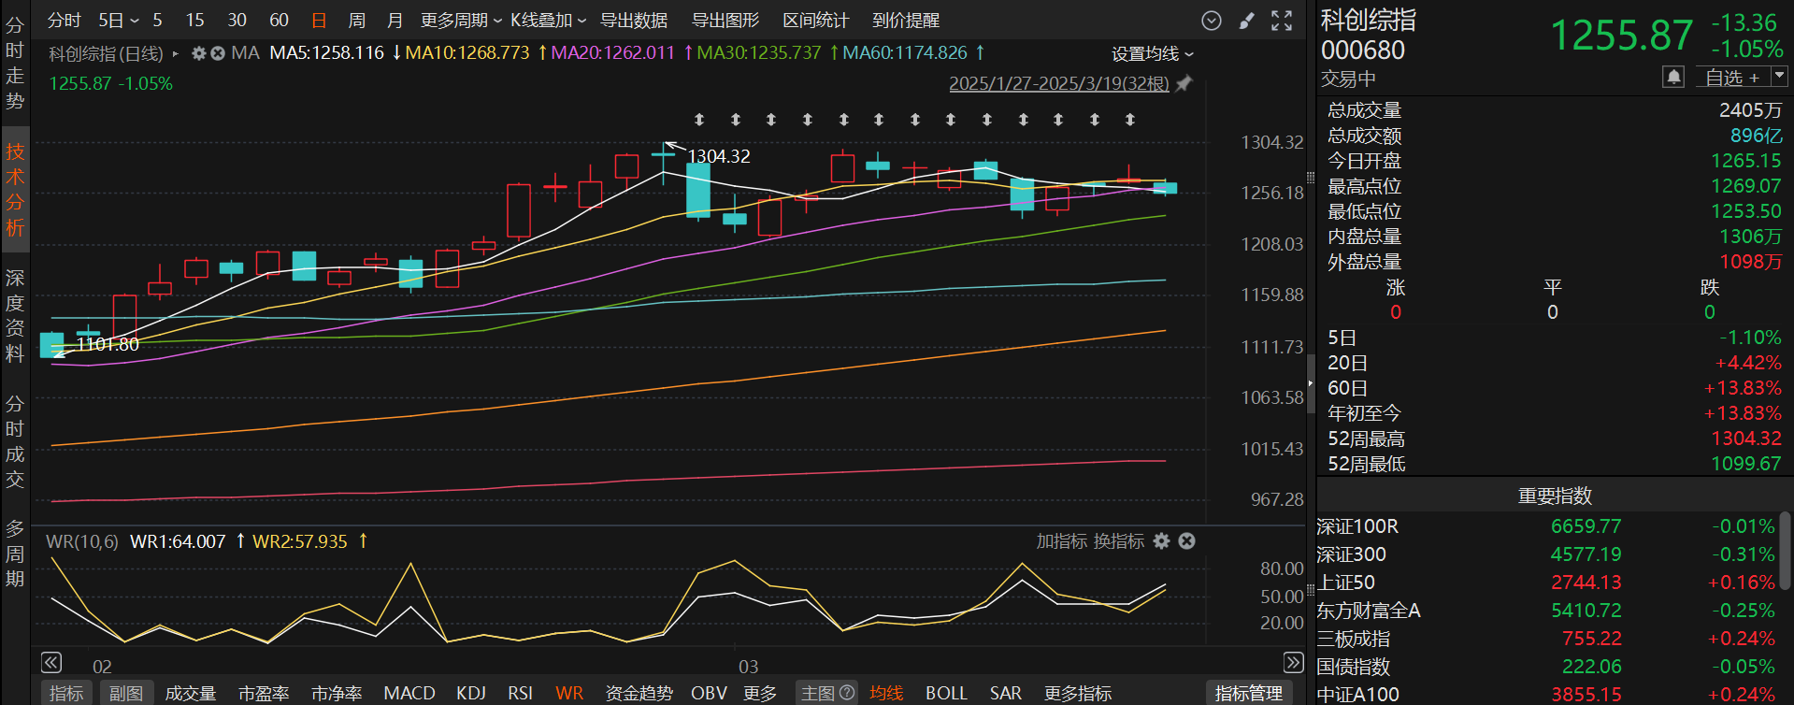This screenshot has height=705, width=1794.
Task: Jump chart to earliest with left double-arrow
Action: pyautogui.click(x=51, y=663)
